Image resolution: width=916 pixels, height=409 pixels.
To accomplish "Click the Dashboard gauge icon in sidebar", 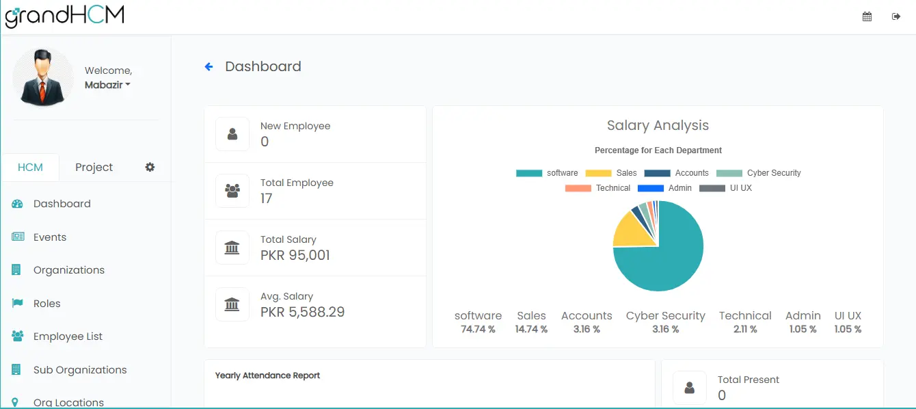I will tap(17, 204).
